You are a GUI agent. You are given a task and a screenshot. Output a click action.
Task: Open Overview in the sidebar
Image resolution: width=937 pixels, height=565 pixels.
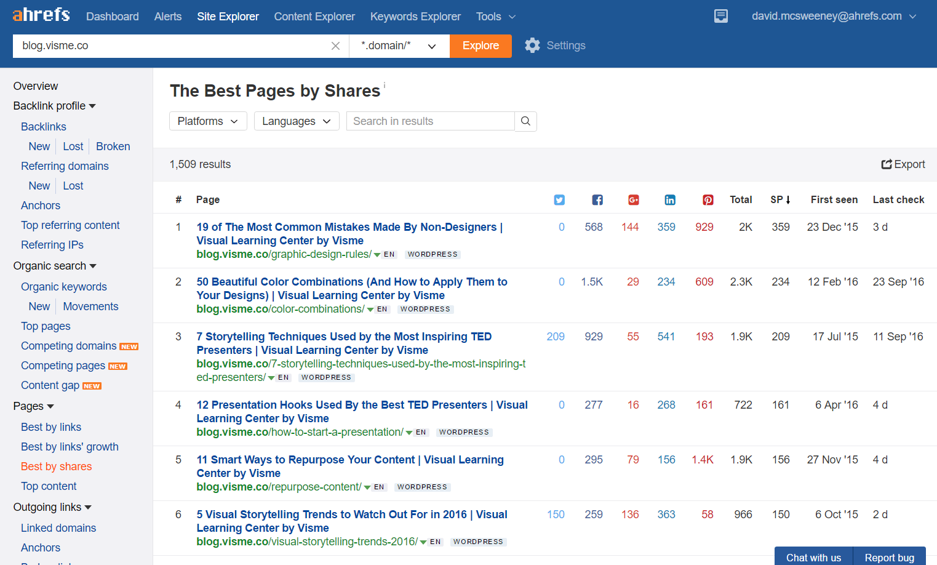tap(36, 86)
